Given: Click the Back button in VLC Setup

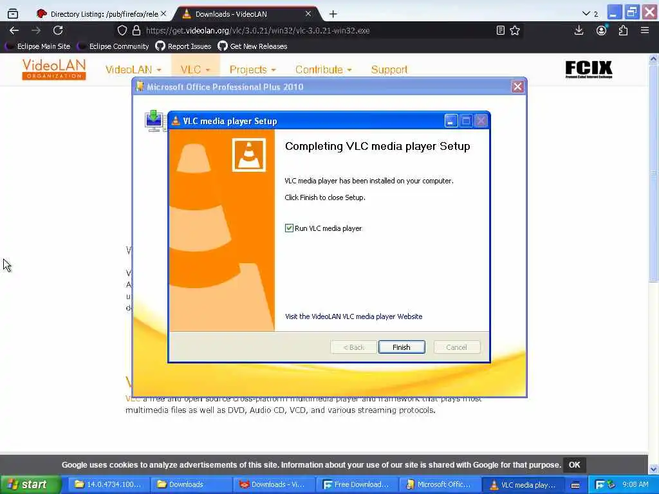Looking at the screenshot, I should pos(353,347).
